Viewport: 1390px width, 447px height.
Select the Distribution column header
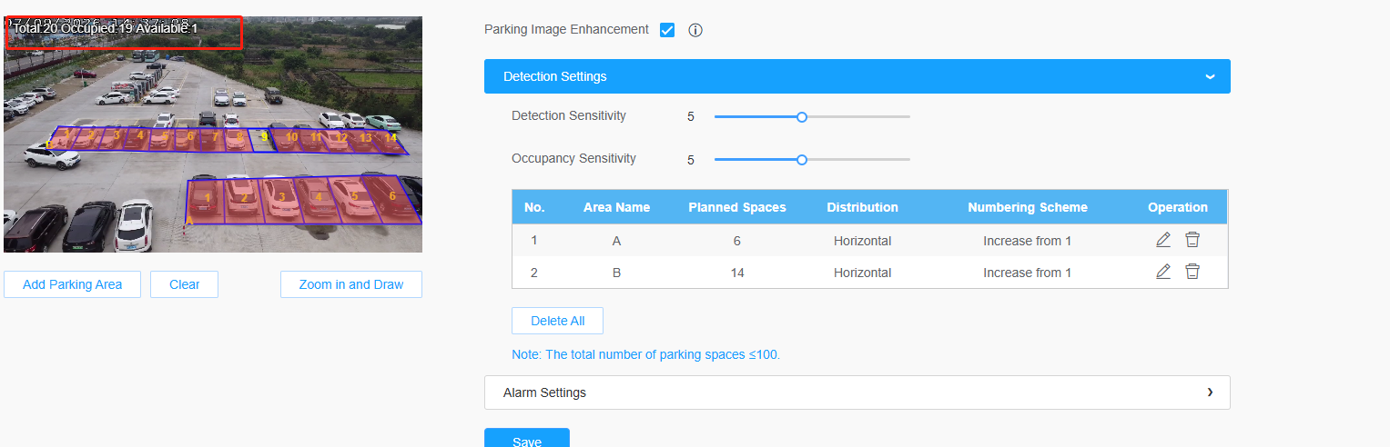862,207
